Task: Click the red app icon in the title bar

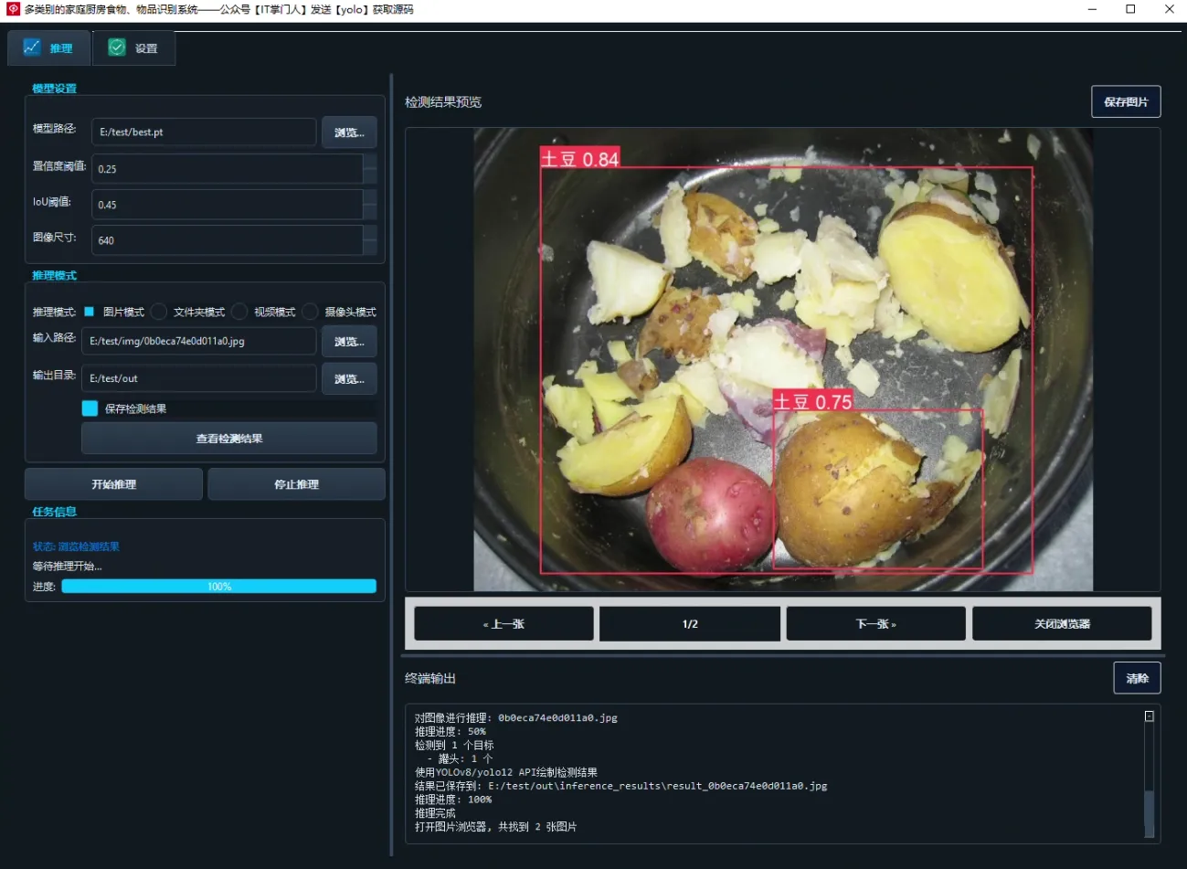Action: pyautogui.click(x=13, y=9)
